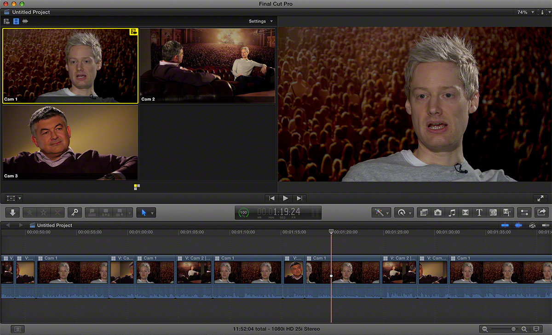Click the audio meters in dashboard
This screenshot has height=335, width=552.
click(316, 212)
